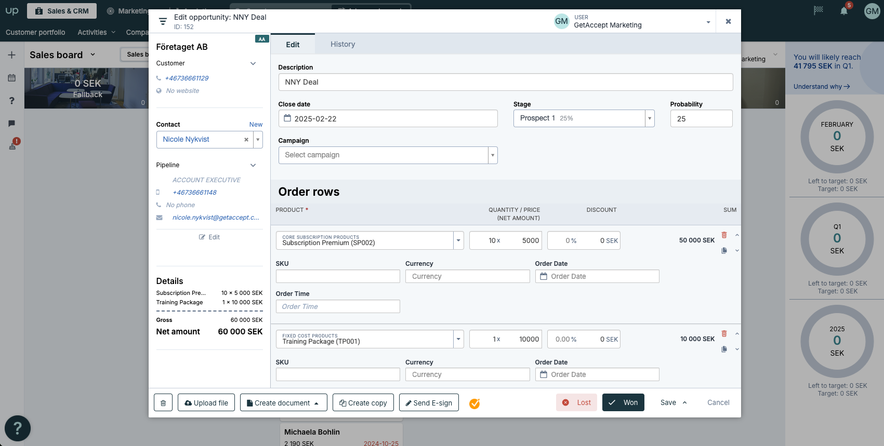Expand the Customer section
884x446 pixels.
click(x=253, y=63)
